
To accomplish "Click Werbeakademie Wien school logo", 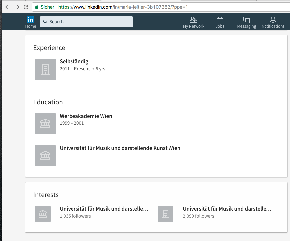I will point(45,124).
